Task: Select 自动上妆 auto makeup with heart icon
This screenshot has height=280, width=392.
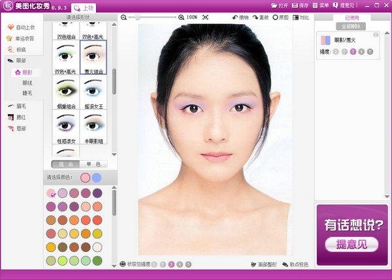Action: click(x=21, y=27)
